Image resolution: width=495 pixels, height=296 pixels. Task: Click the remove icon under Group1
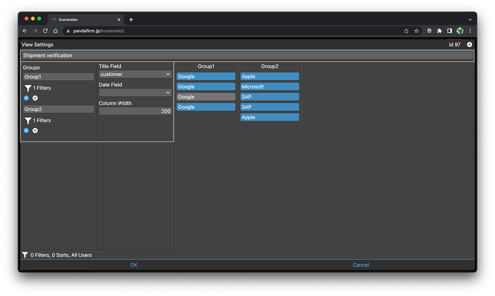(x=35, y=98)
